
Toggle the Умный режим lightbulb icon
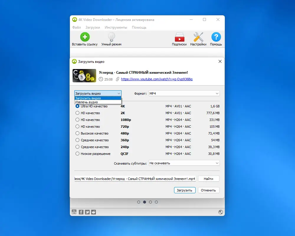pos(112,37)
